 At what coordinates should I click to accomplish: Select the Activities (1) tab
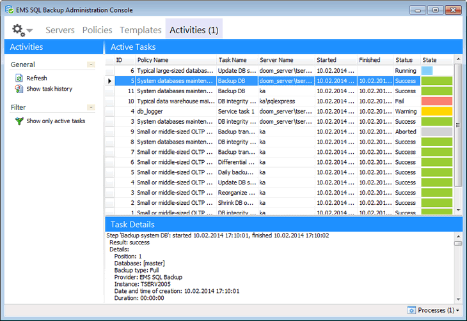(x=194, y=30)
